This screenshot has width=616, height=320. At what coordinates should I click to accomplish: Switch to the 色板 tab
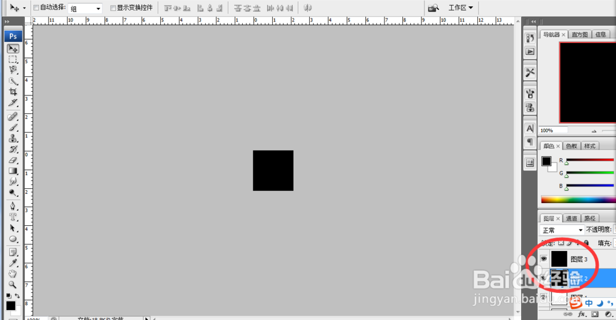572,146
